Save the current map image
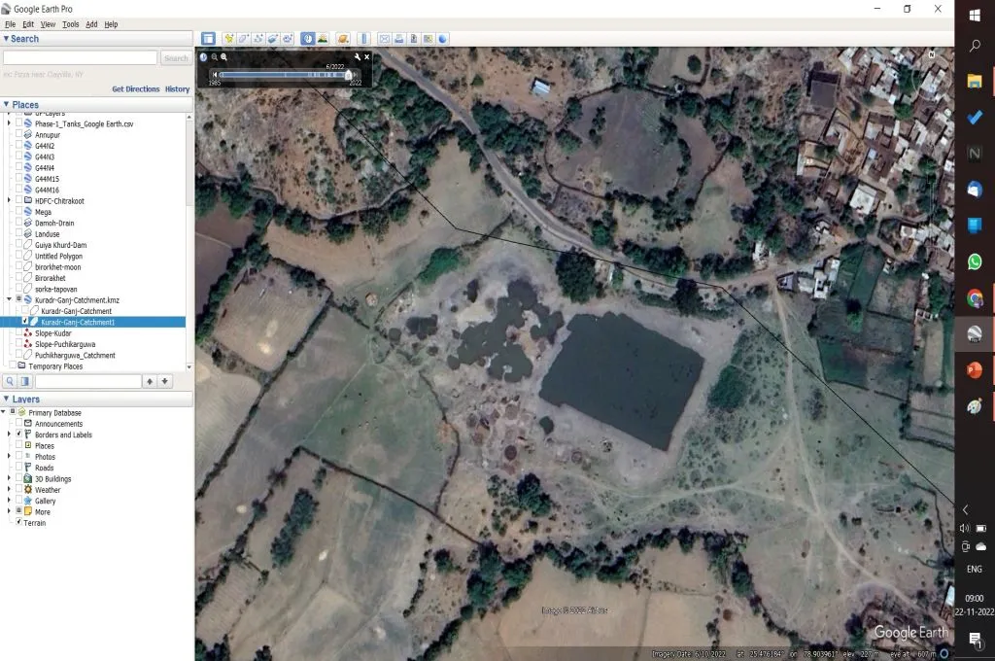995x661 pixels. coord(413,38)
